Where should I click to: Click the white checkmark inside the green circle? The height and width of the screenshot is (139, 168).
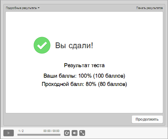[x=42, y=45]
